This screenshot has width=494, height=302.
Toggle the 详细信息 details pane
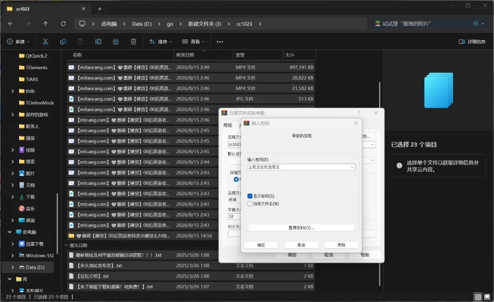coord(472,41)
